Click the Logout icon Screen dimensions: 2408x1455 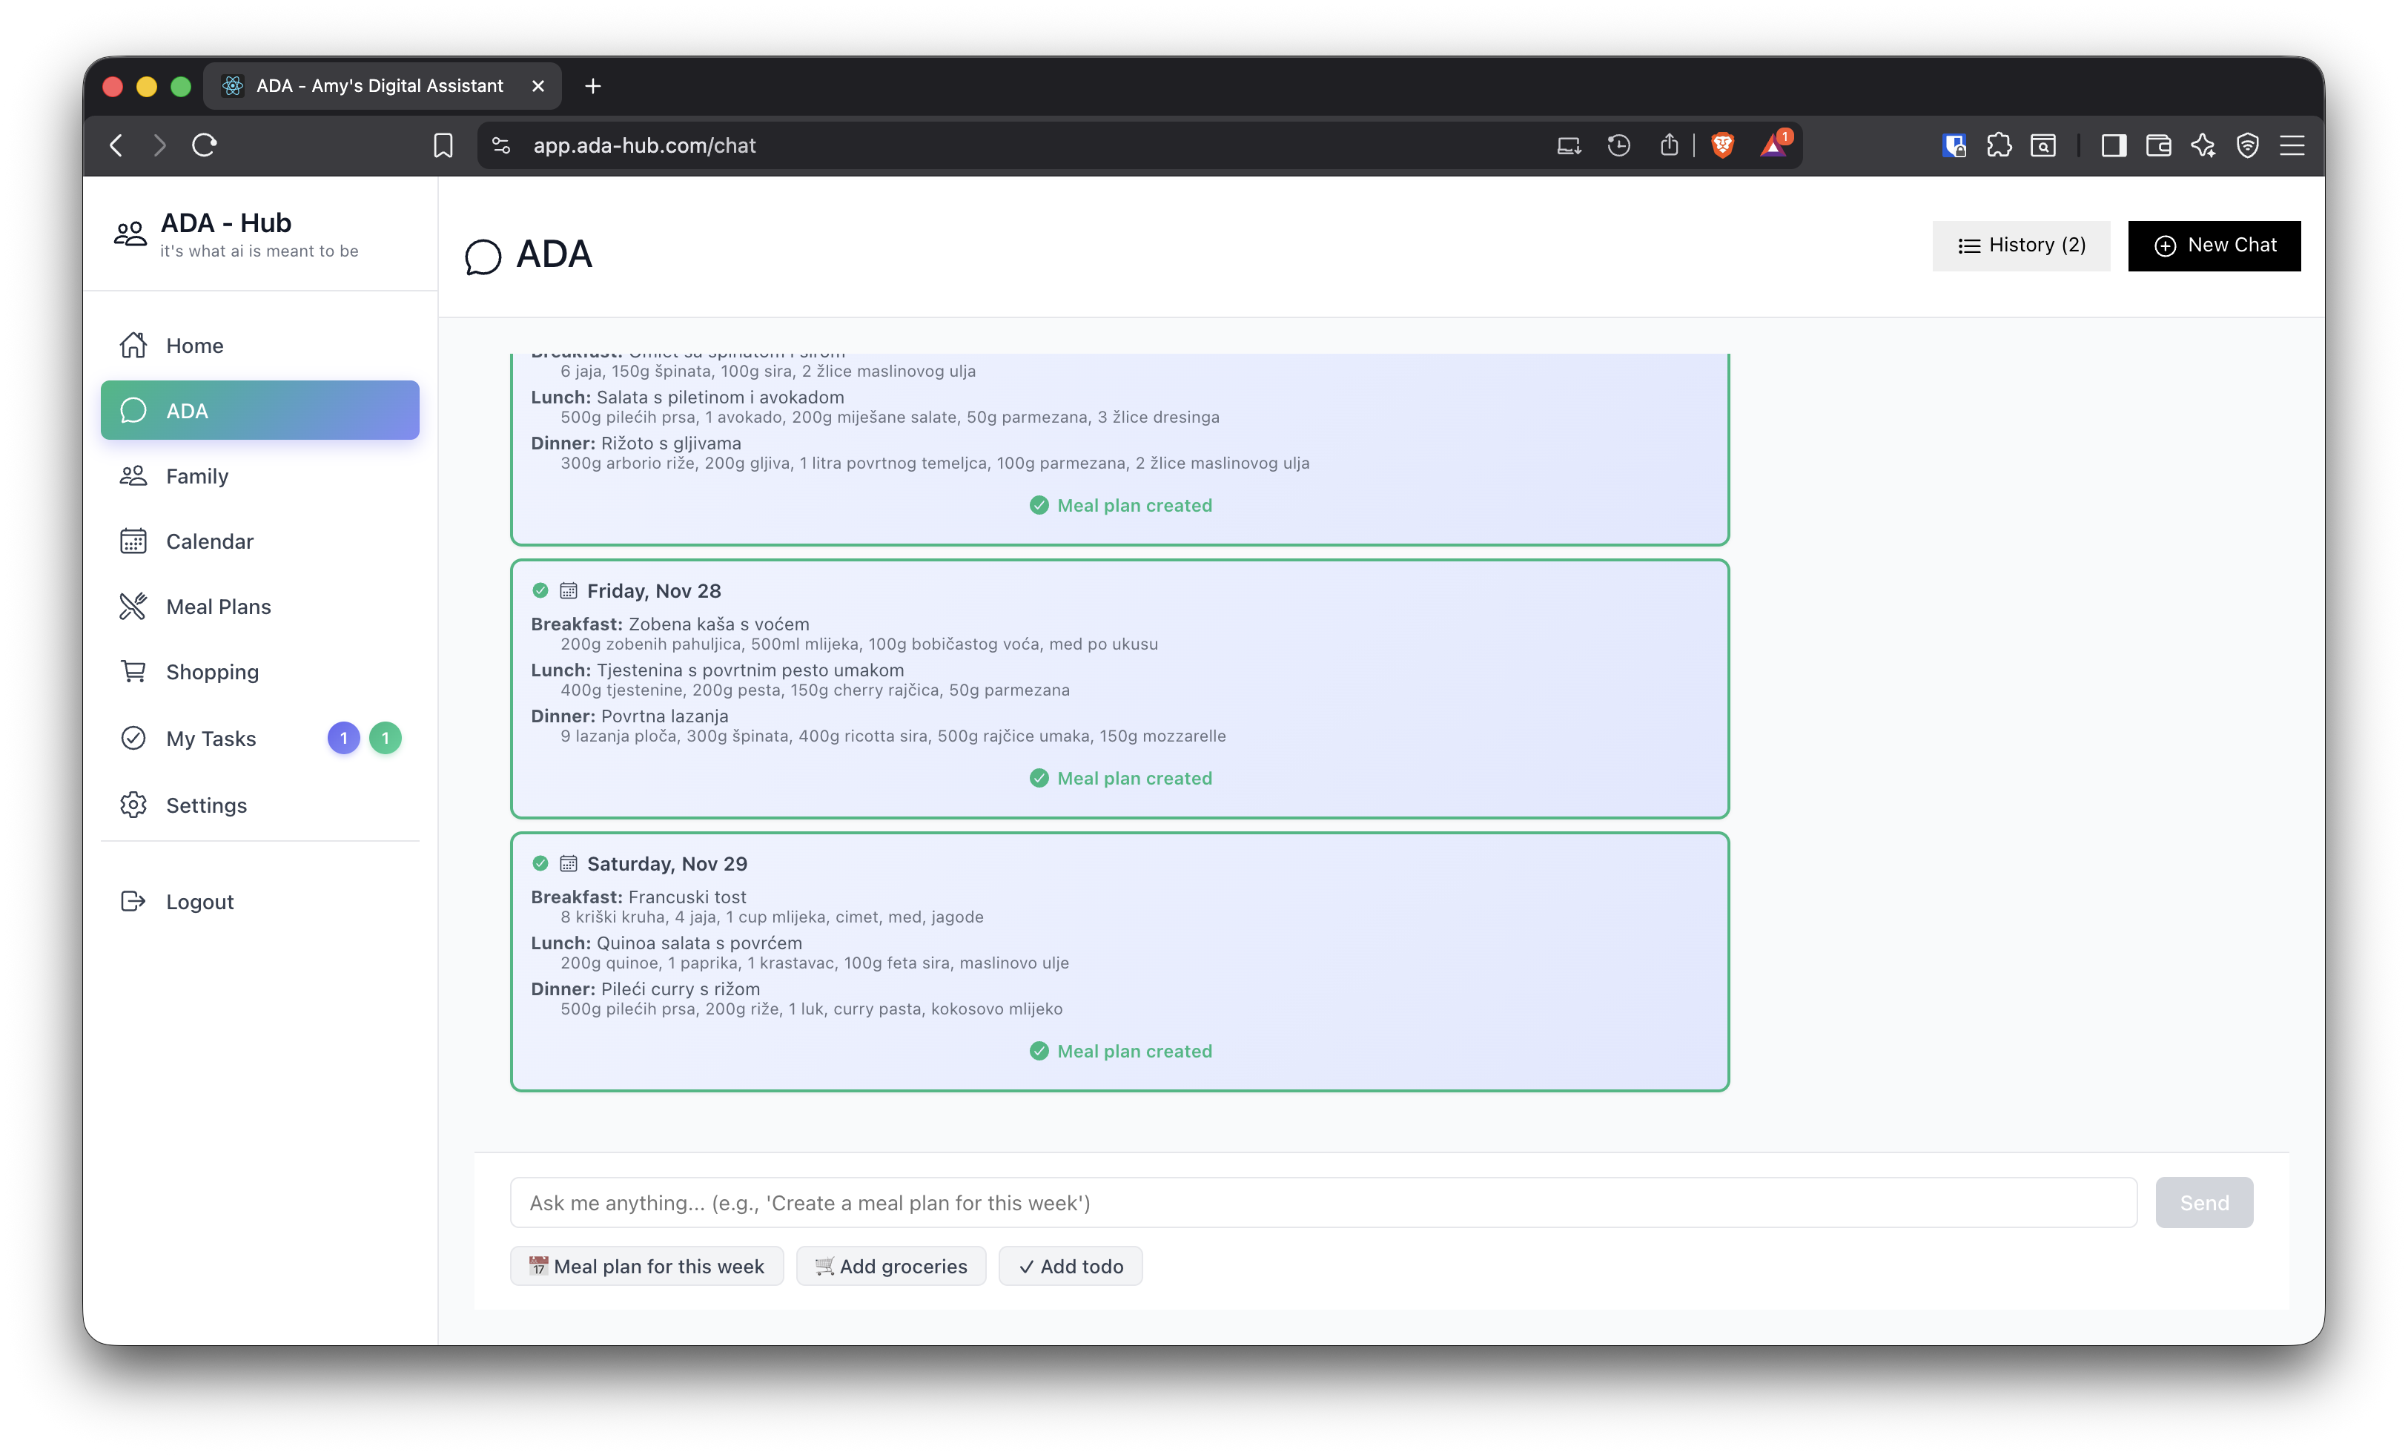(133, 900)
